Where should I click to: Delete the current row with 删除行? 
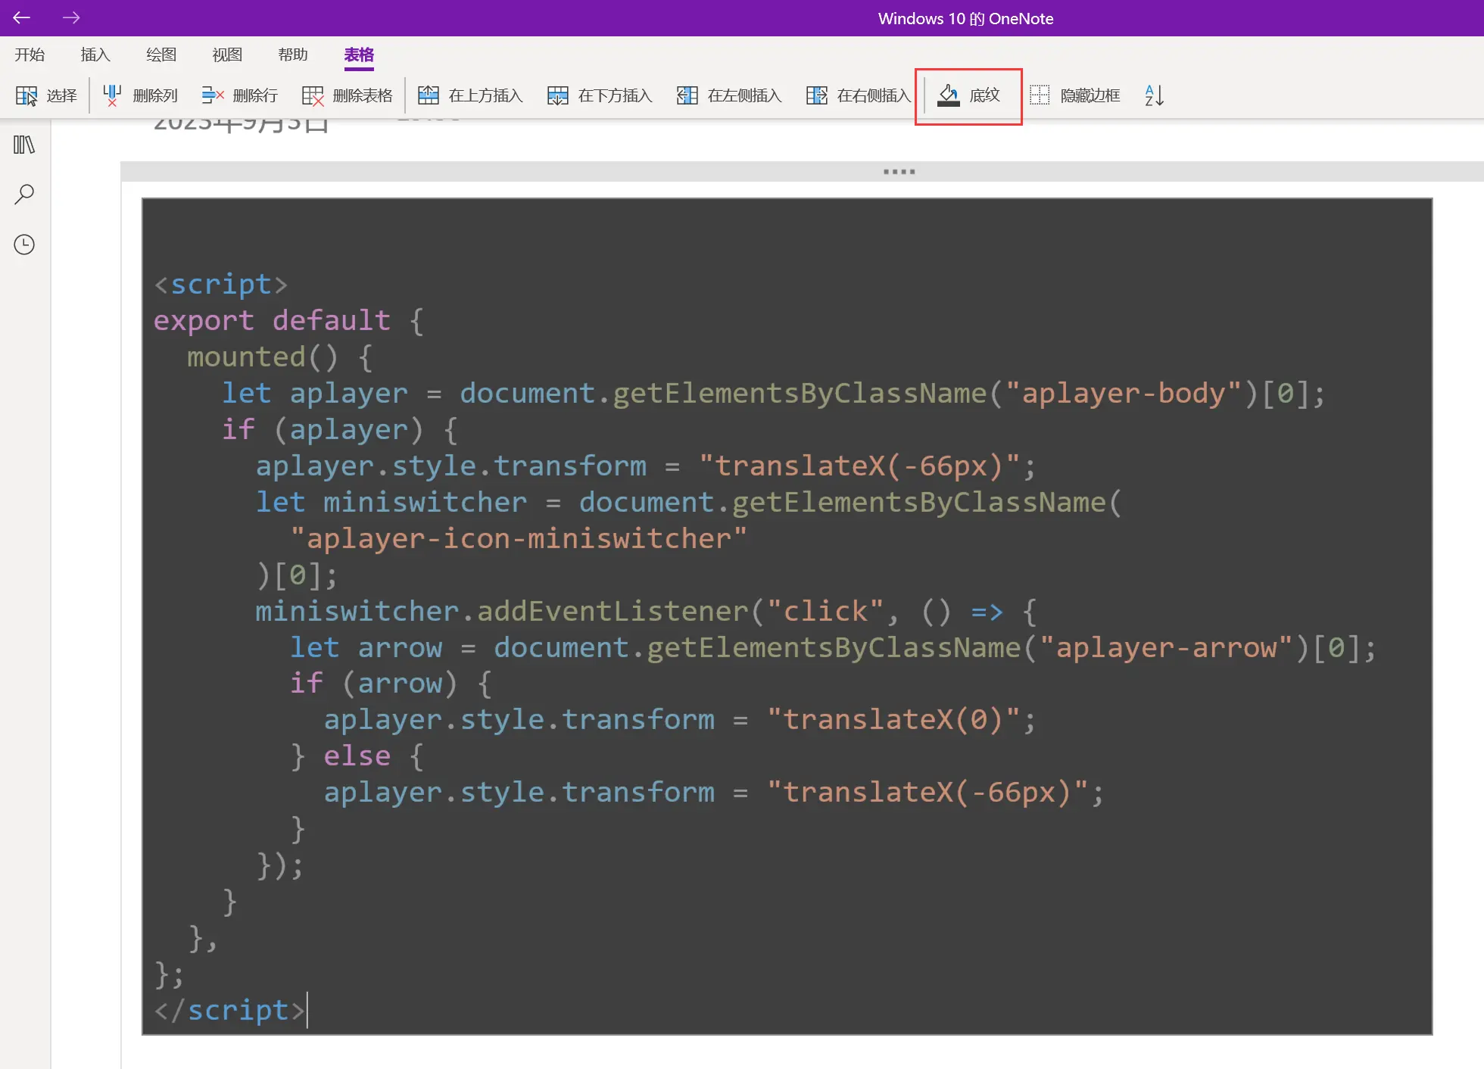pyautogui.click(x=239, y=95)
